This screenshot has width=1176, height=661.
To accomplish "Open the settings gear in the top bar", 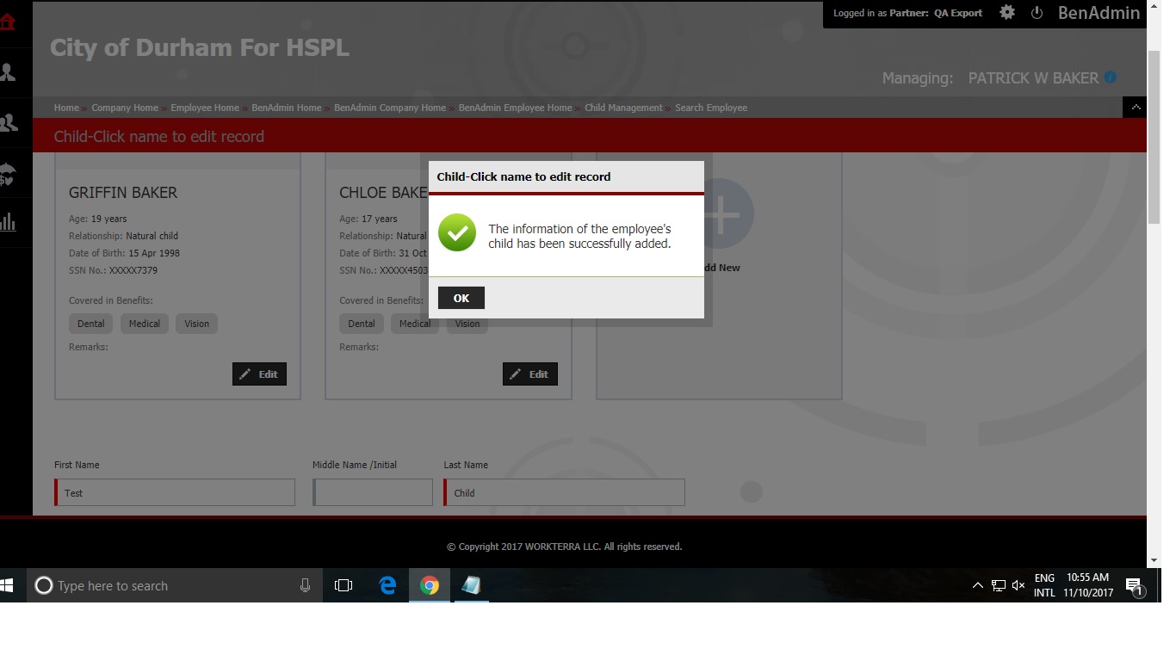I will (1006, 13).
